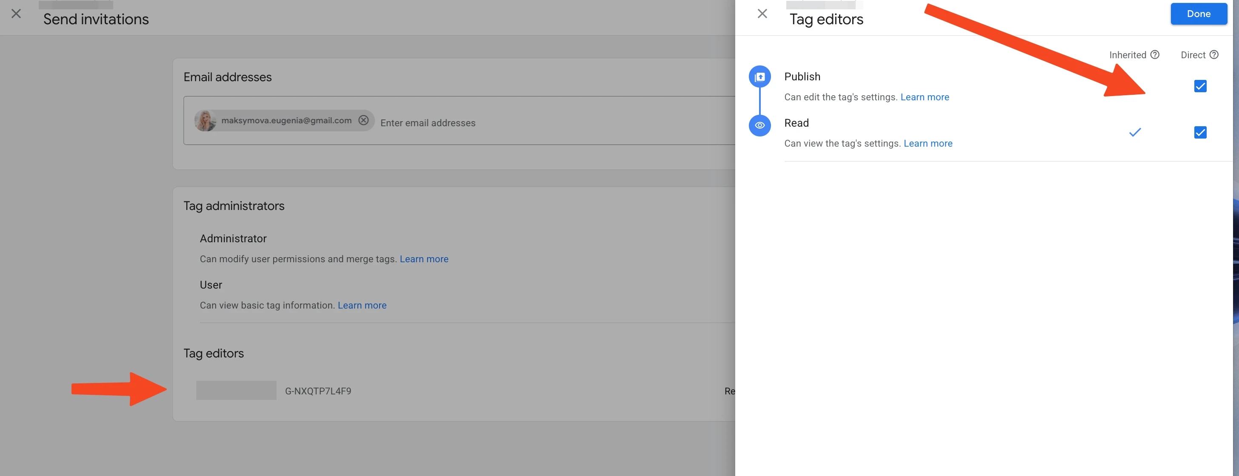
Task: Remove maksymova.eugenia@gmail.com email chip
Action: click(364, 120)
